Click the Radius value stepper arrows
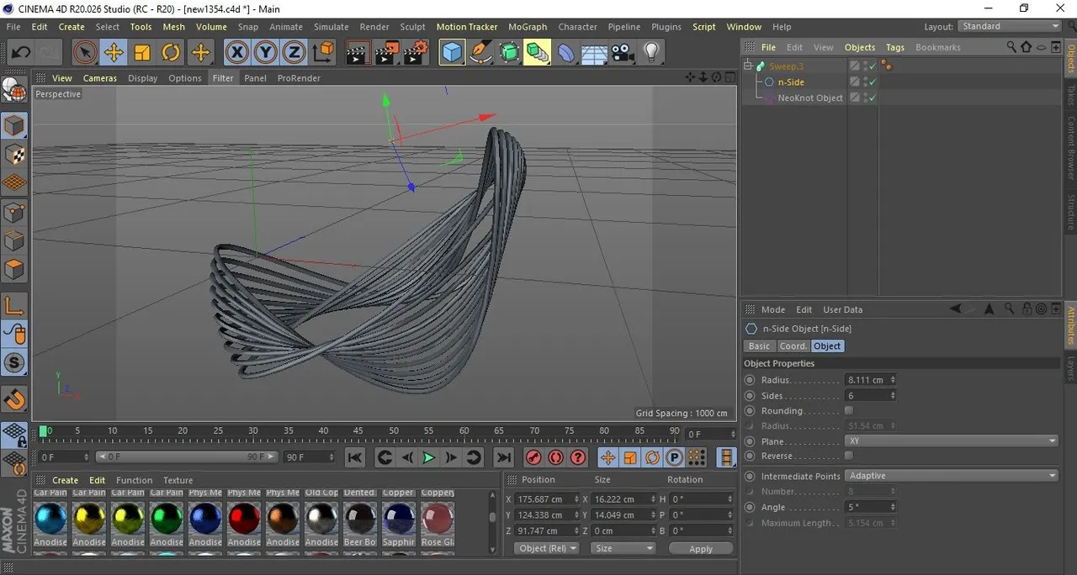The width and height of the screenshot is (1077, 575). 893,380
